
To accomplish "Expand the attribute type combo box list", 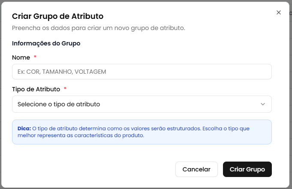I will [x=142, y=104].
